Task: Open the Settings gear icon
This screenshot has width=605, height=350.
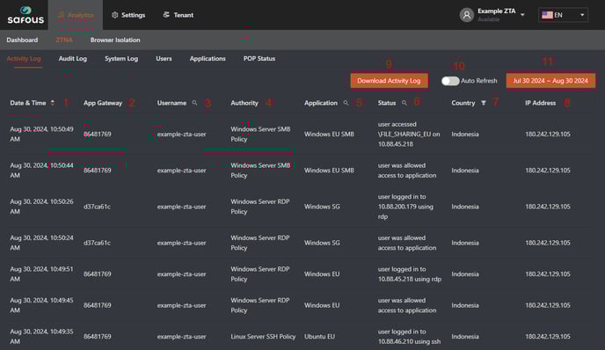Action: tap(114, 15)
